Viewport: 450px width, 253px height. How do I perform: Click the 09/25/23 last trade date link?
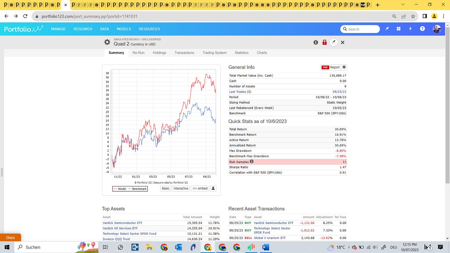339,92
